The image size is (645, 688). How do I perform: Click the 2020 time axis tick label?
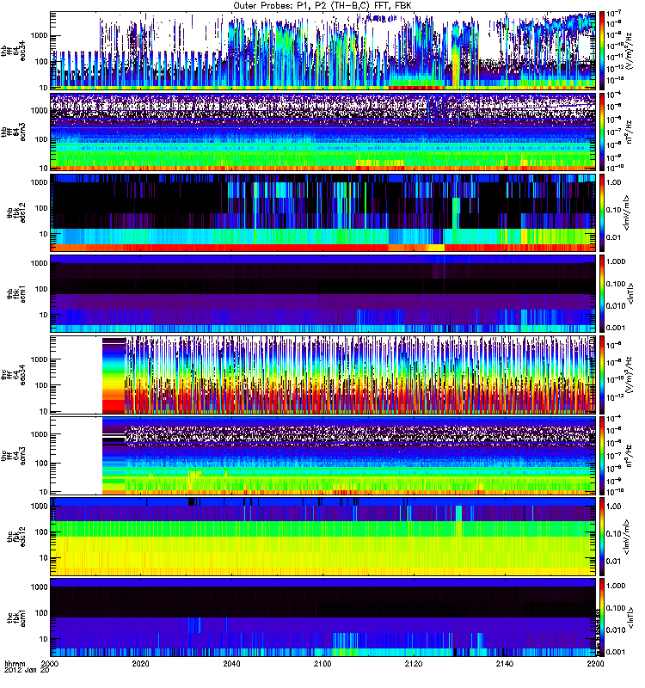140,663
